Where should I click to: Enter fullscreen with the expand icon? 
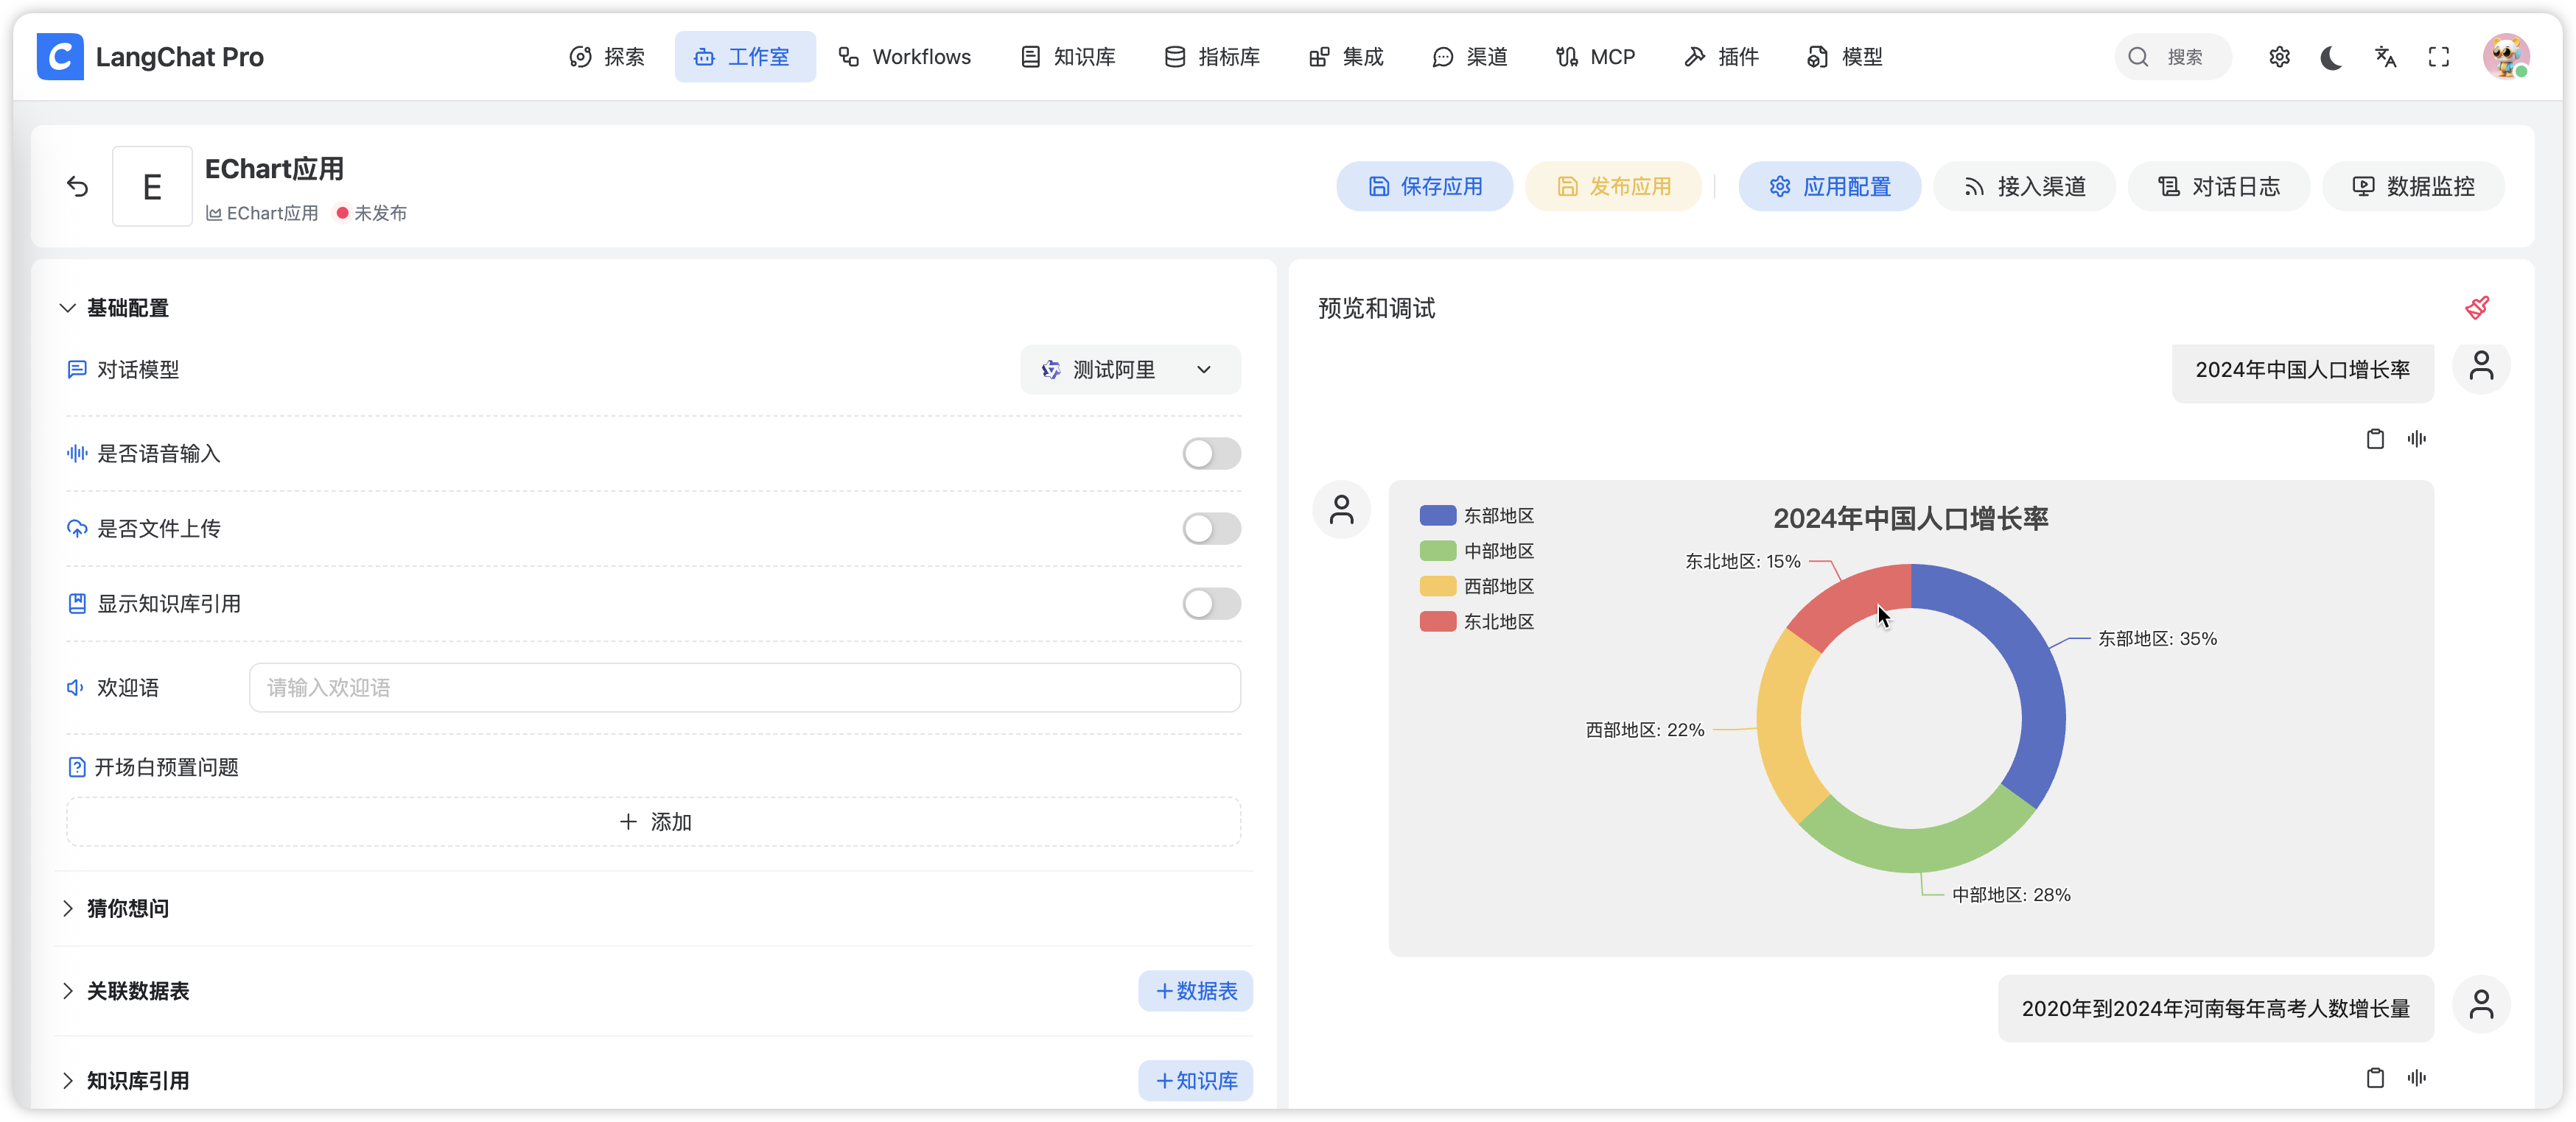click(2438, 57)
